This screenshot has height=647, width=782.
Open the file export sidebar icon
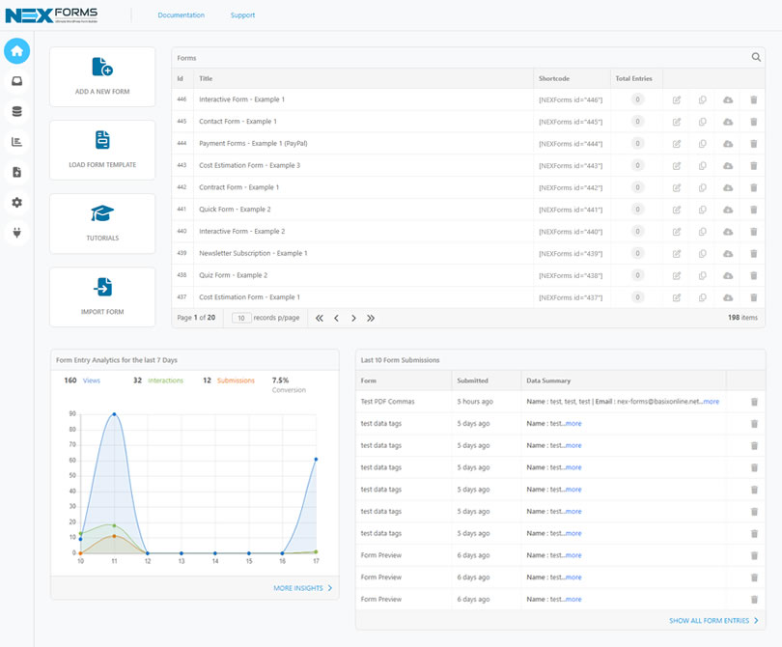17,172
